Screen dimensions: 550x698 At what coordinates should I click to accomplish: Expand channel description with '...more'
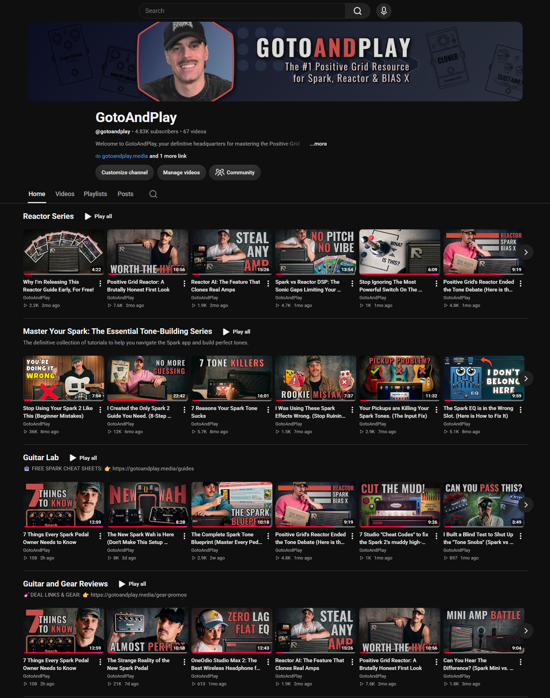[x=318, y=144]
